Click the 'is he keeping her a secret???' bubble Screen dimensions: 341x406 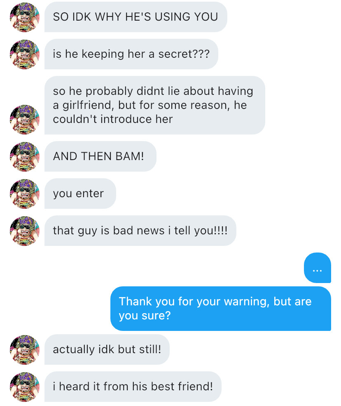tap(131, 54)
